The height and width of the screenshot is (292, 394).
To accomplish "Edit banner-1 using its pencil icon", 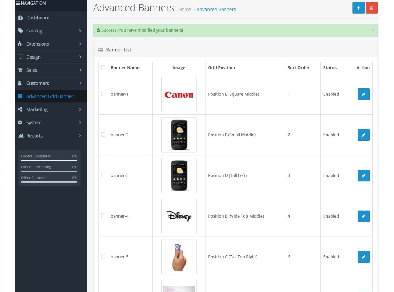I will click(363, 94).
